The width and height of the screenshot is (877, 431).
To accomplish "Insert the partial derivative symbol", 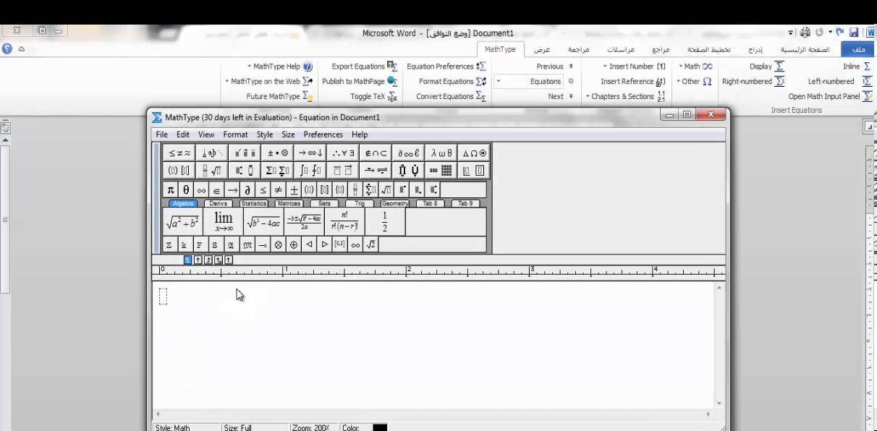I will coord(247,190).
